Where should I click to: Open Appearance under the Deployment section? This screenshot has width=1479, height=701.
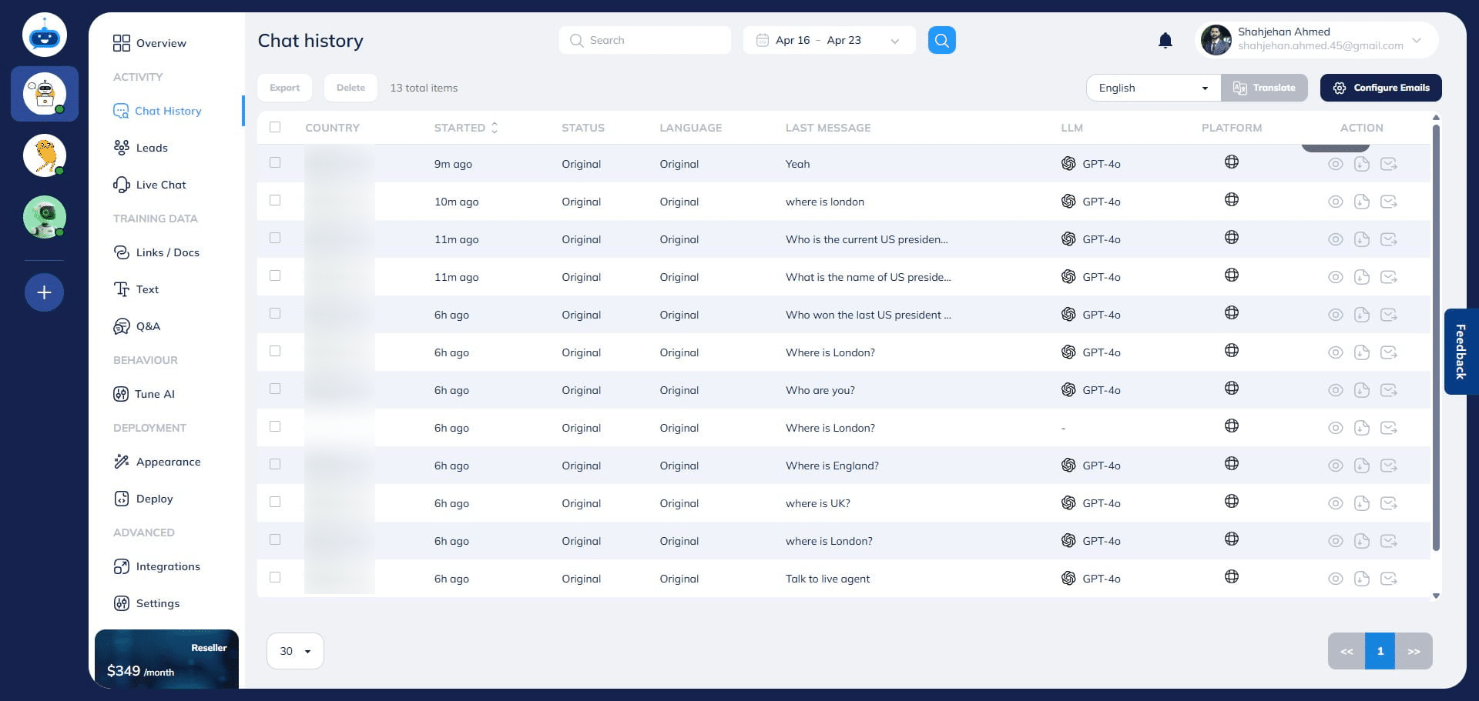tap(168, 461)
